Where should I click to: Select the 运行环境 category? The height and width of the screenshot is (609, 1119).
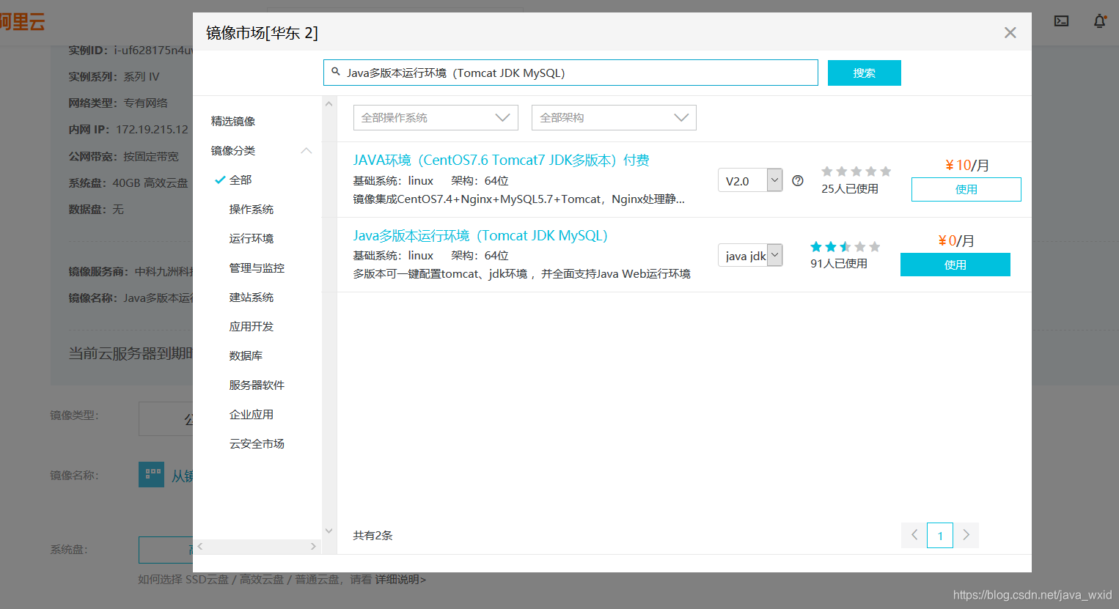[252, 239]
